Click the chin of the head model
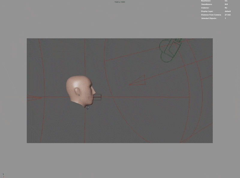 [88, 104]
